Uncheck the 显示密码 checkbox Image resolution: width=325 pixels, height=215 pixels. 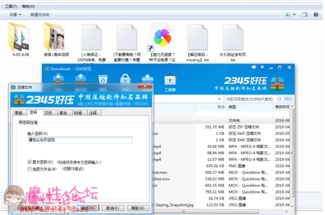[30, 162]
